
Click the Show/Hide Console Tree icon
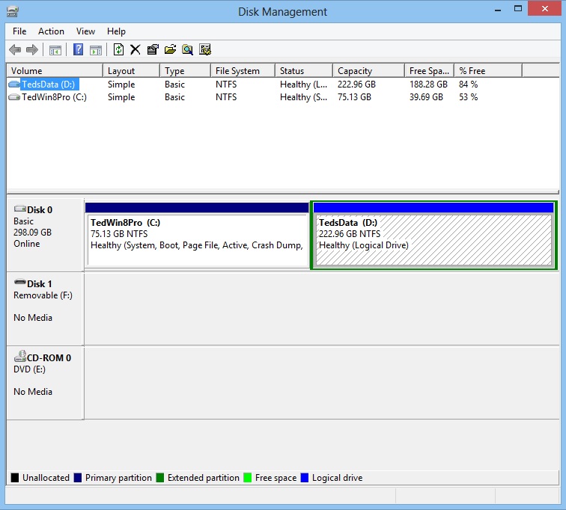click(55, 50)
